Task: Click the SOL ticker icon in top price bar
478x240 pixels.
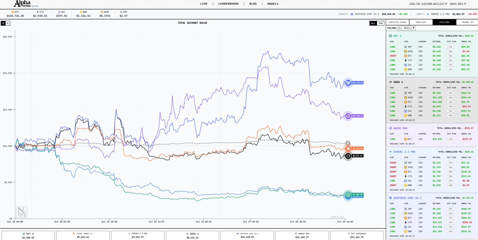Action: tap(59, 12)
